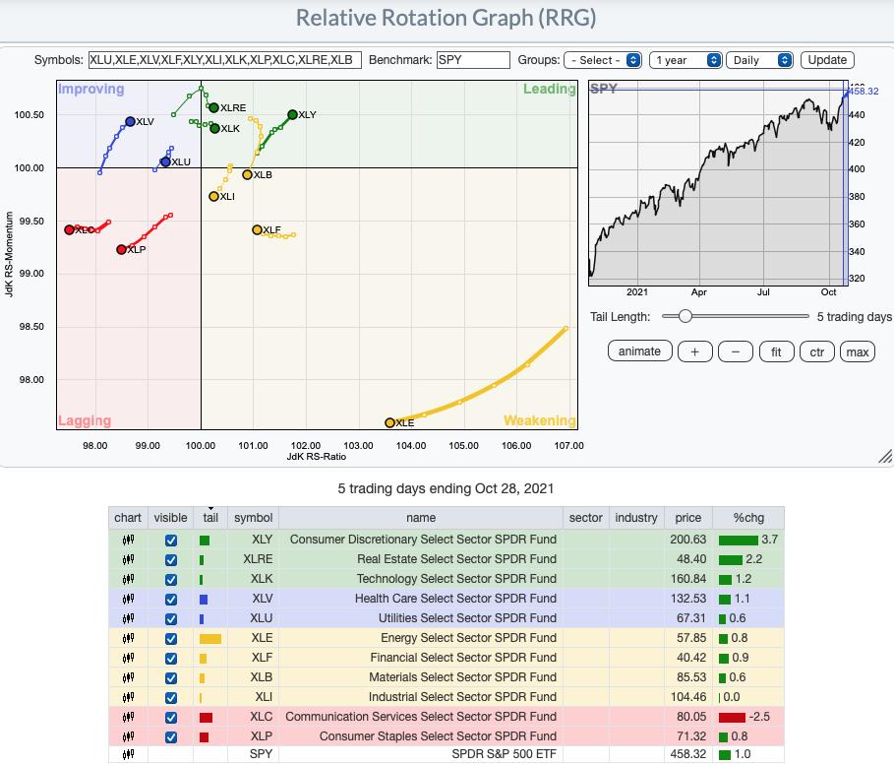Select the XLU point on the RRG graph

coord(165,162)
